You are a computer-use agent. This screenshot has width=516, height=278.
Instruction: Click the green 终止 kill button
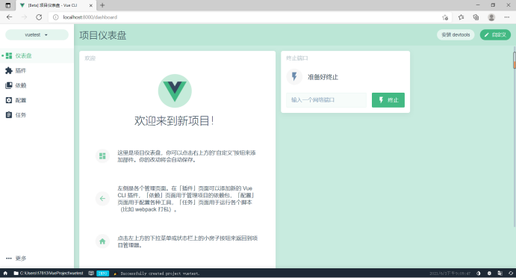388,100
